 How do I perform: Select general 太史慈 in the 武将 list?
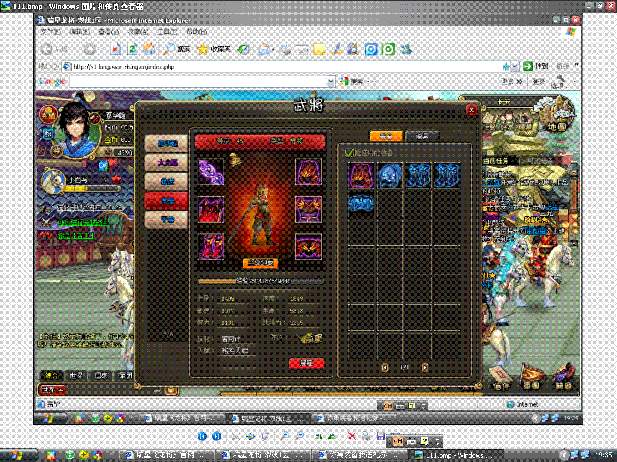pyautogui.click(x=167, y=162)
